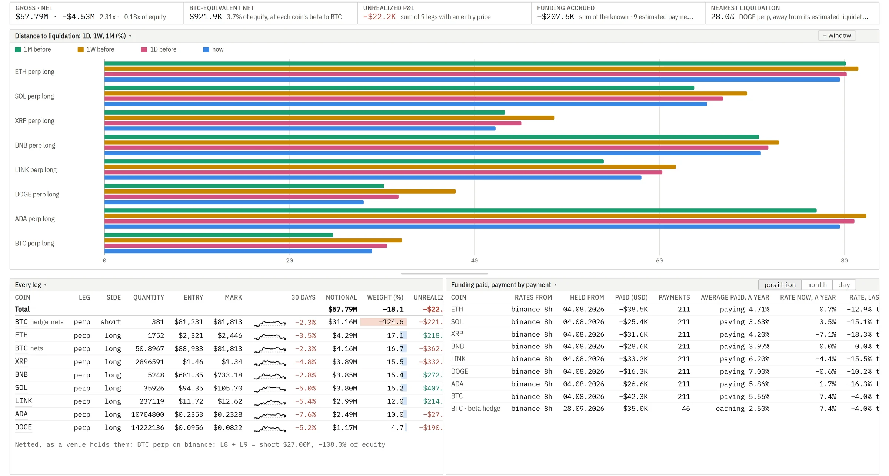Sort legs by NOTIONAL column header
The width and height of the screenshot is (889, 476).
341,297
